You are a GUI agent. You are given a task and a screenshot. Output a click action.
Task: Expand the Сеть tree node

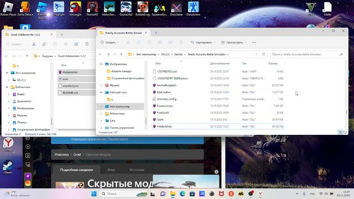pos(101,121)
